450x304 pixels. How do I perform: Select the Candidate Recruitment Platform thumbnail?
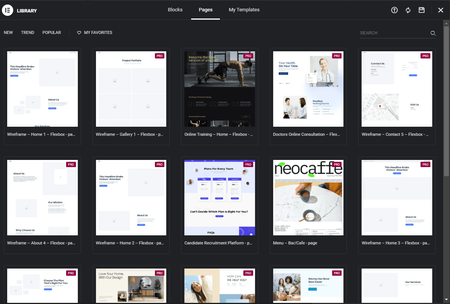[x=220, y=197]
